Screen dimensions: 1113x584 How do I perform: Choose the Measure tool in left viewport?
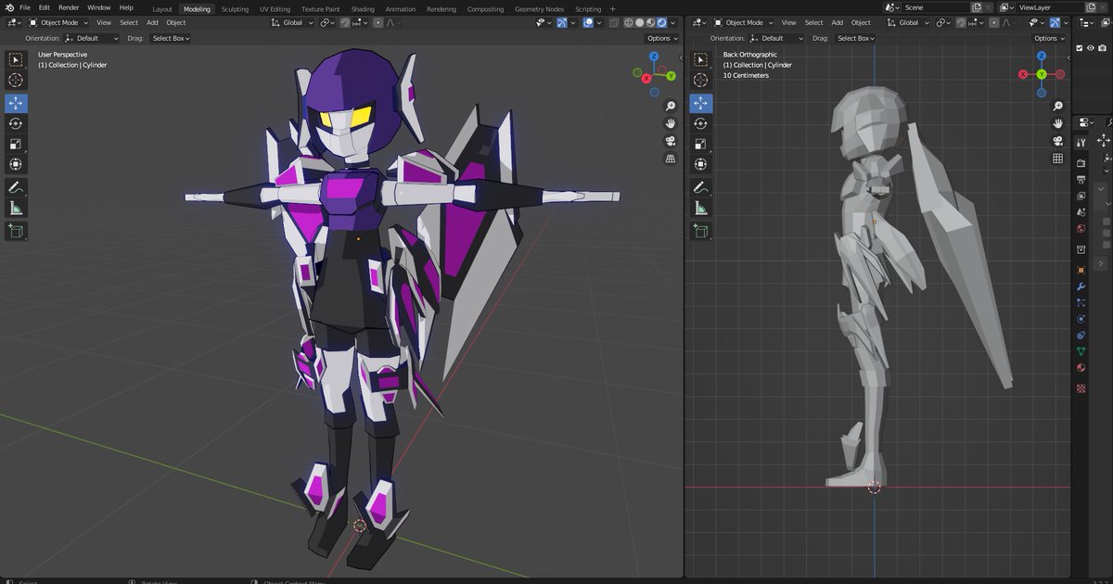click(x=16, y=209)
